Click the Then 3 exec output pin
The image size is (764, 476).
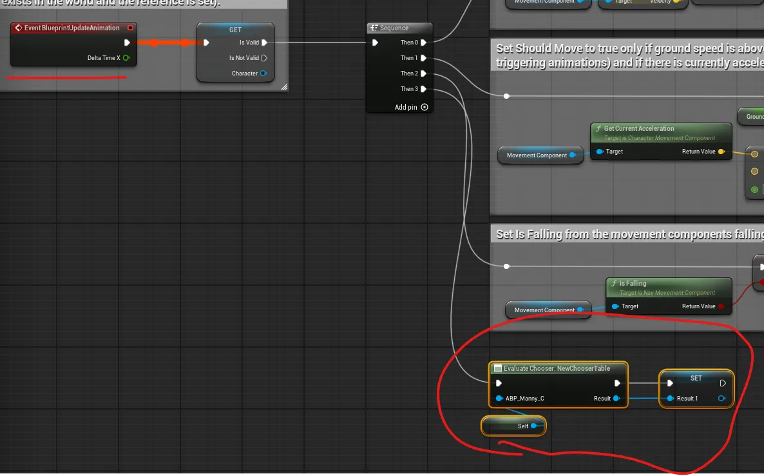click(x=423, y=89)
